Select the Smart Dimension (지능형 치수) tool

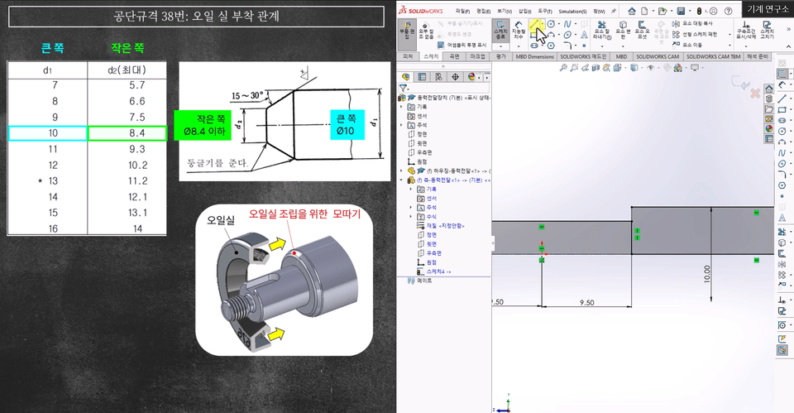[x=519, y=31]
